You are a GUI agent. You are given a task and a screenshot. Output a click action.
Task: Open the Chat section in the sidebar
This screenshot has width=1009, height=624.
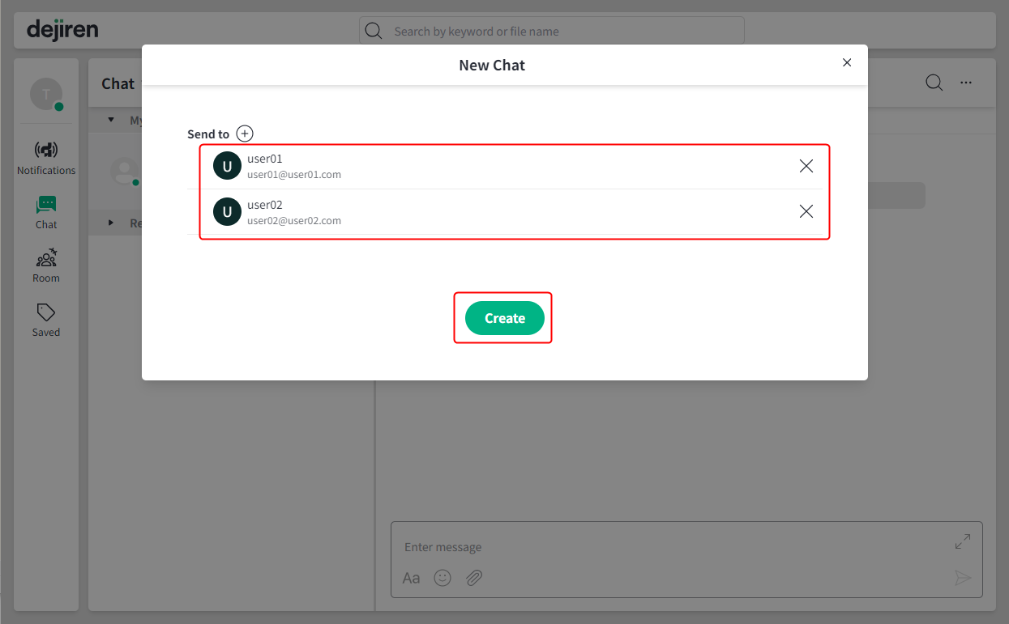coord(46,213)
